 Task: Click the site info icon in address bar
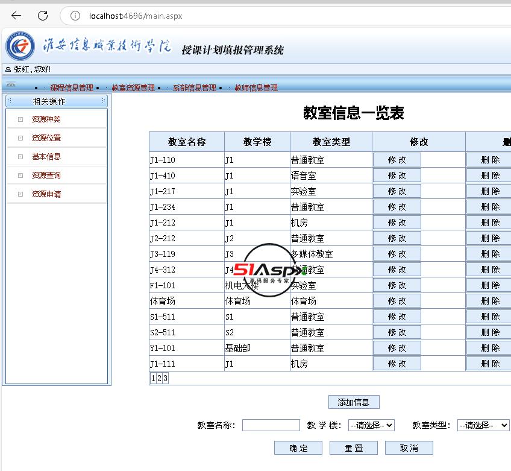(x=75, y=16)
